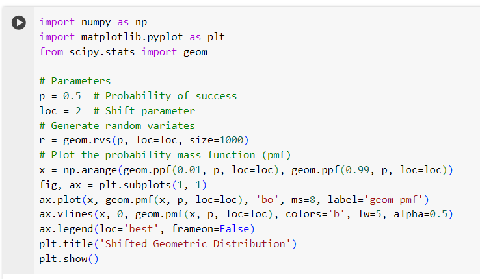Click the 'geom.rvs' call
This screenshot has height=279, width=480.
[87, 140]
